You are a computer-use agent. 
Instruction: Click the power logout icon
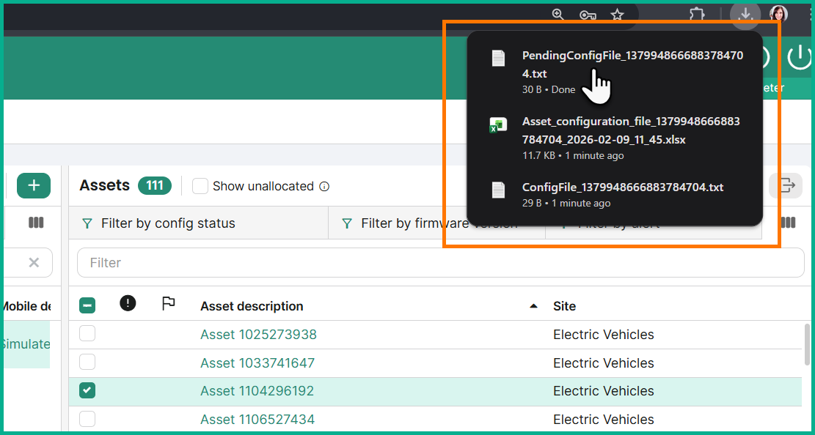pyautogui.click(x=800, y=57)
